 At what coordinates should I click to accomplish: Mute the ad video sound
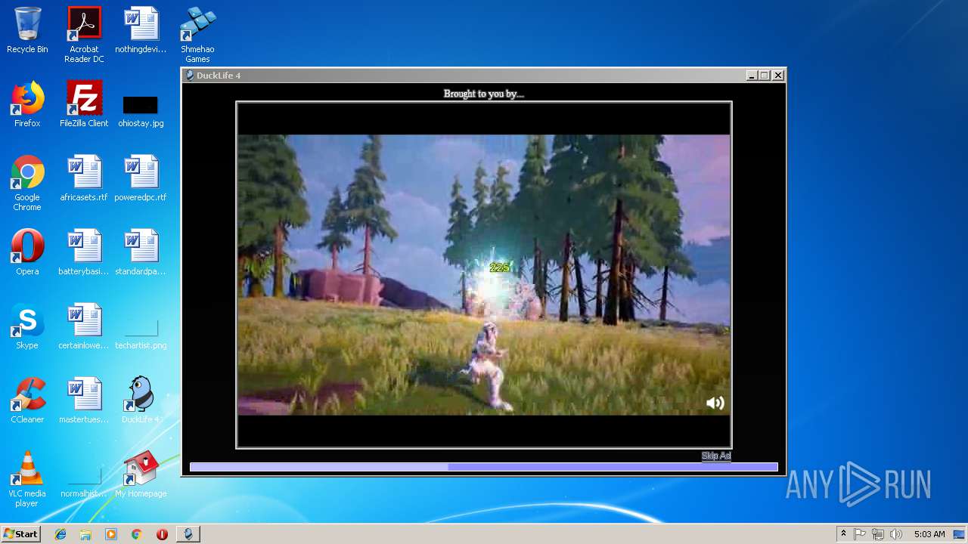coord(715,403)
